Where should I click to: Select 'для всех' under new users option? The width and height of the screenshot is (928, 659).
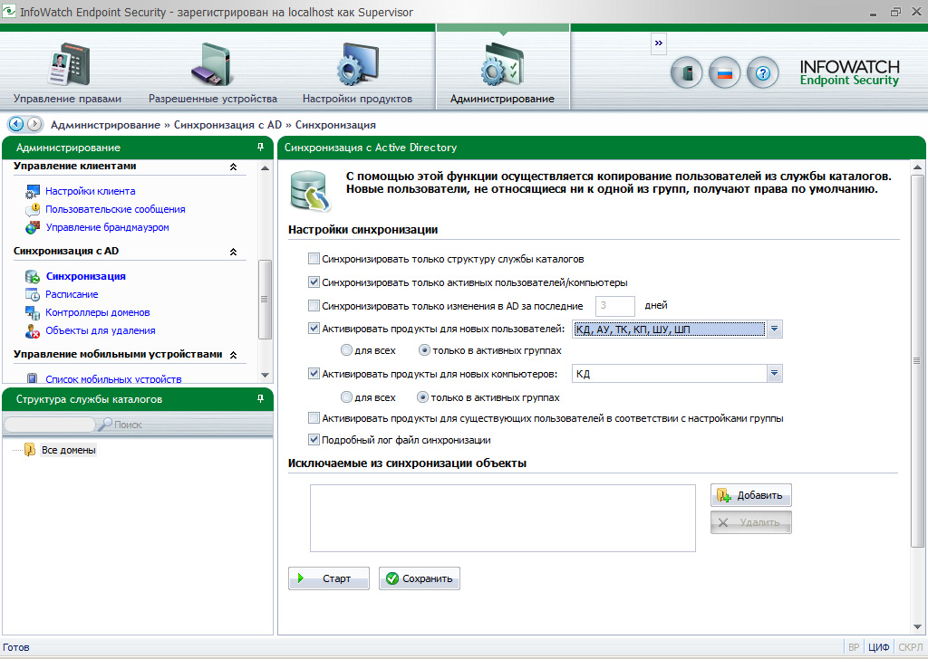[347, 350]
